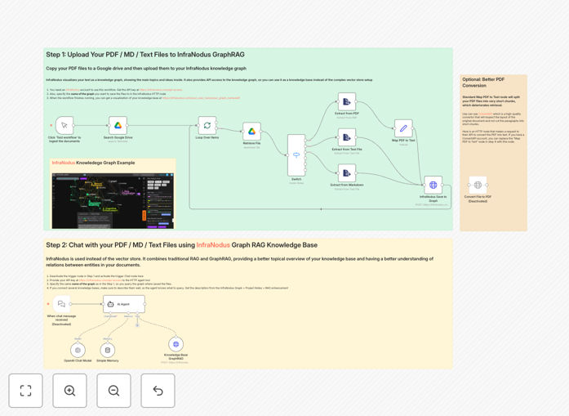
Task: Zoom in on the workflow canvas
Action: pos(69,391)
